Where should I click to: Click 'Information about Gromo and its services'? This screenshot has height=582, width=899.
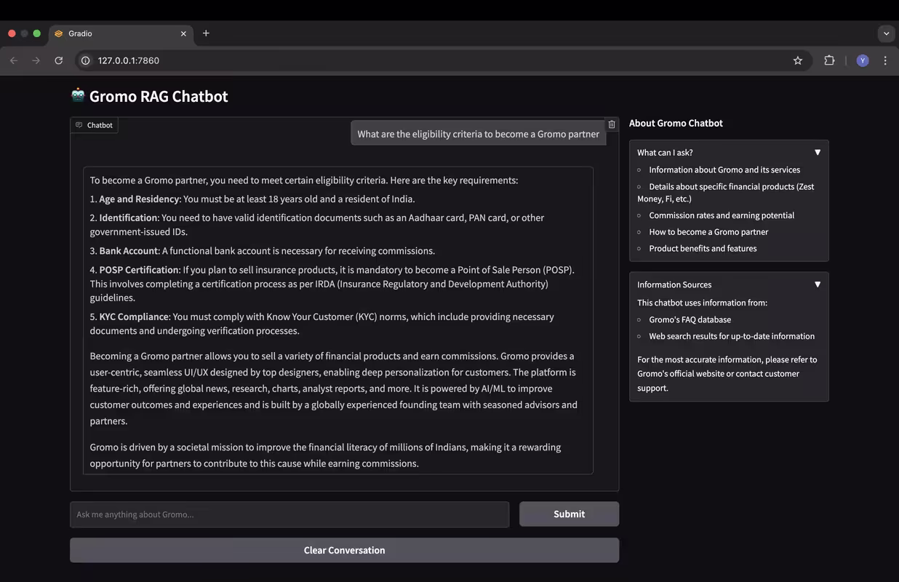724,170
